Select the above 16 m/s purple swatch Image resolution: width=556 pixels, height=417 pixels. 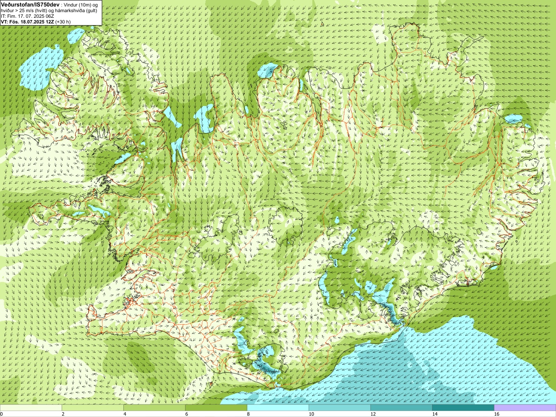tap(525, 407)
